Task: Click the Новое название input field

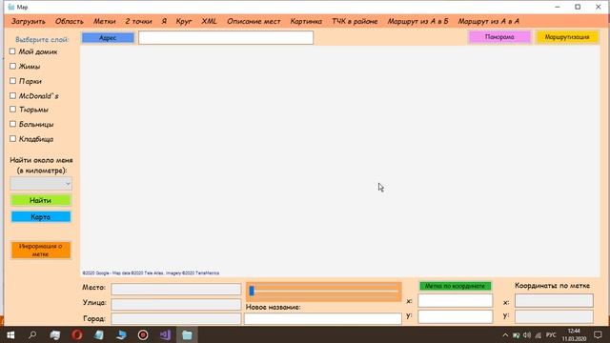Action: tap(322, 318)
